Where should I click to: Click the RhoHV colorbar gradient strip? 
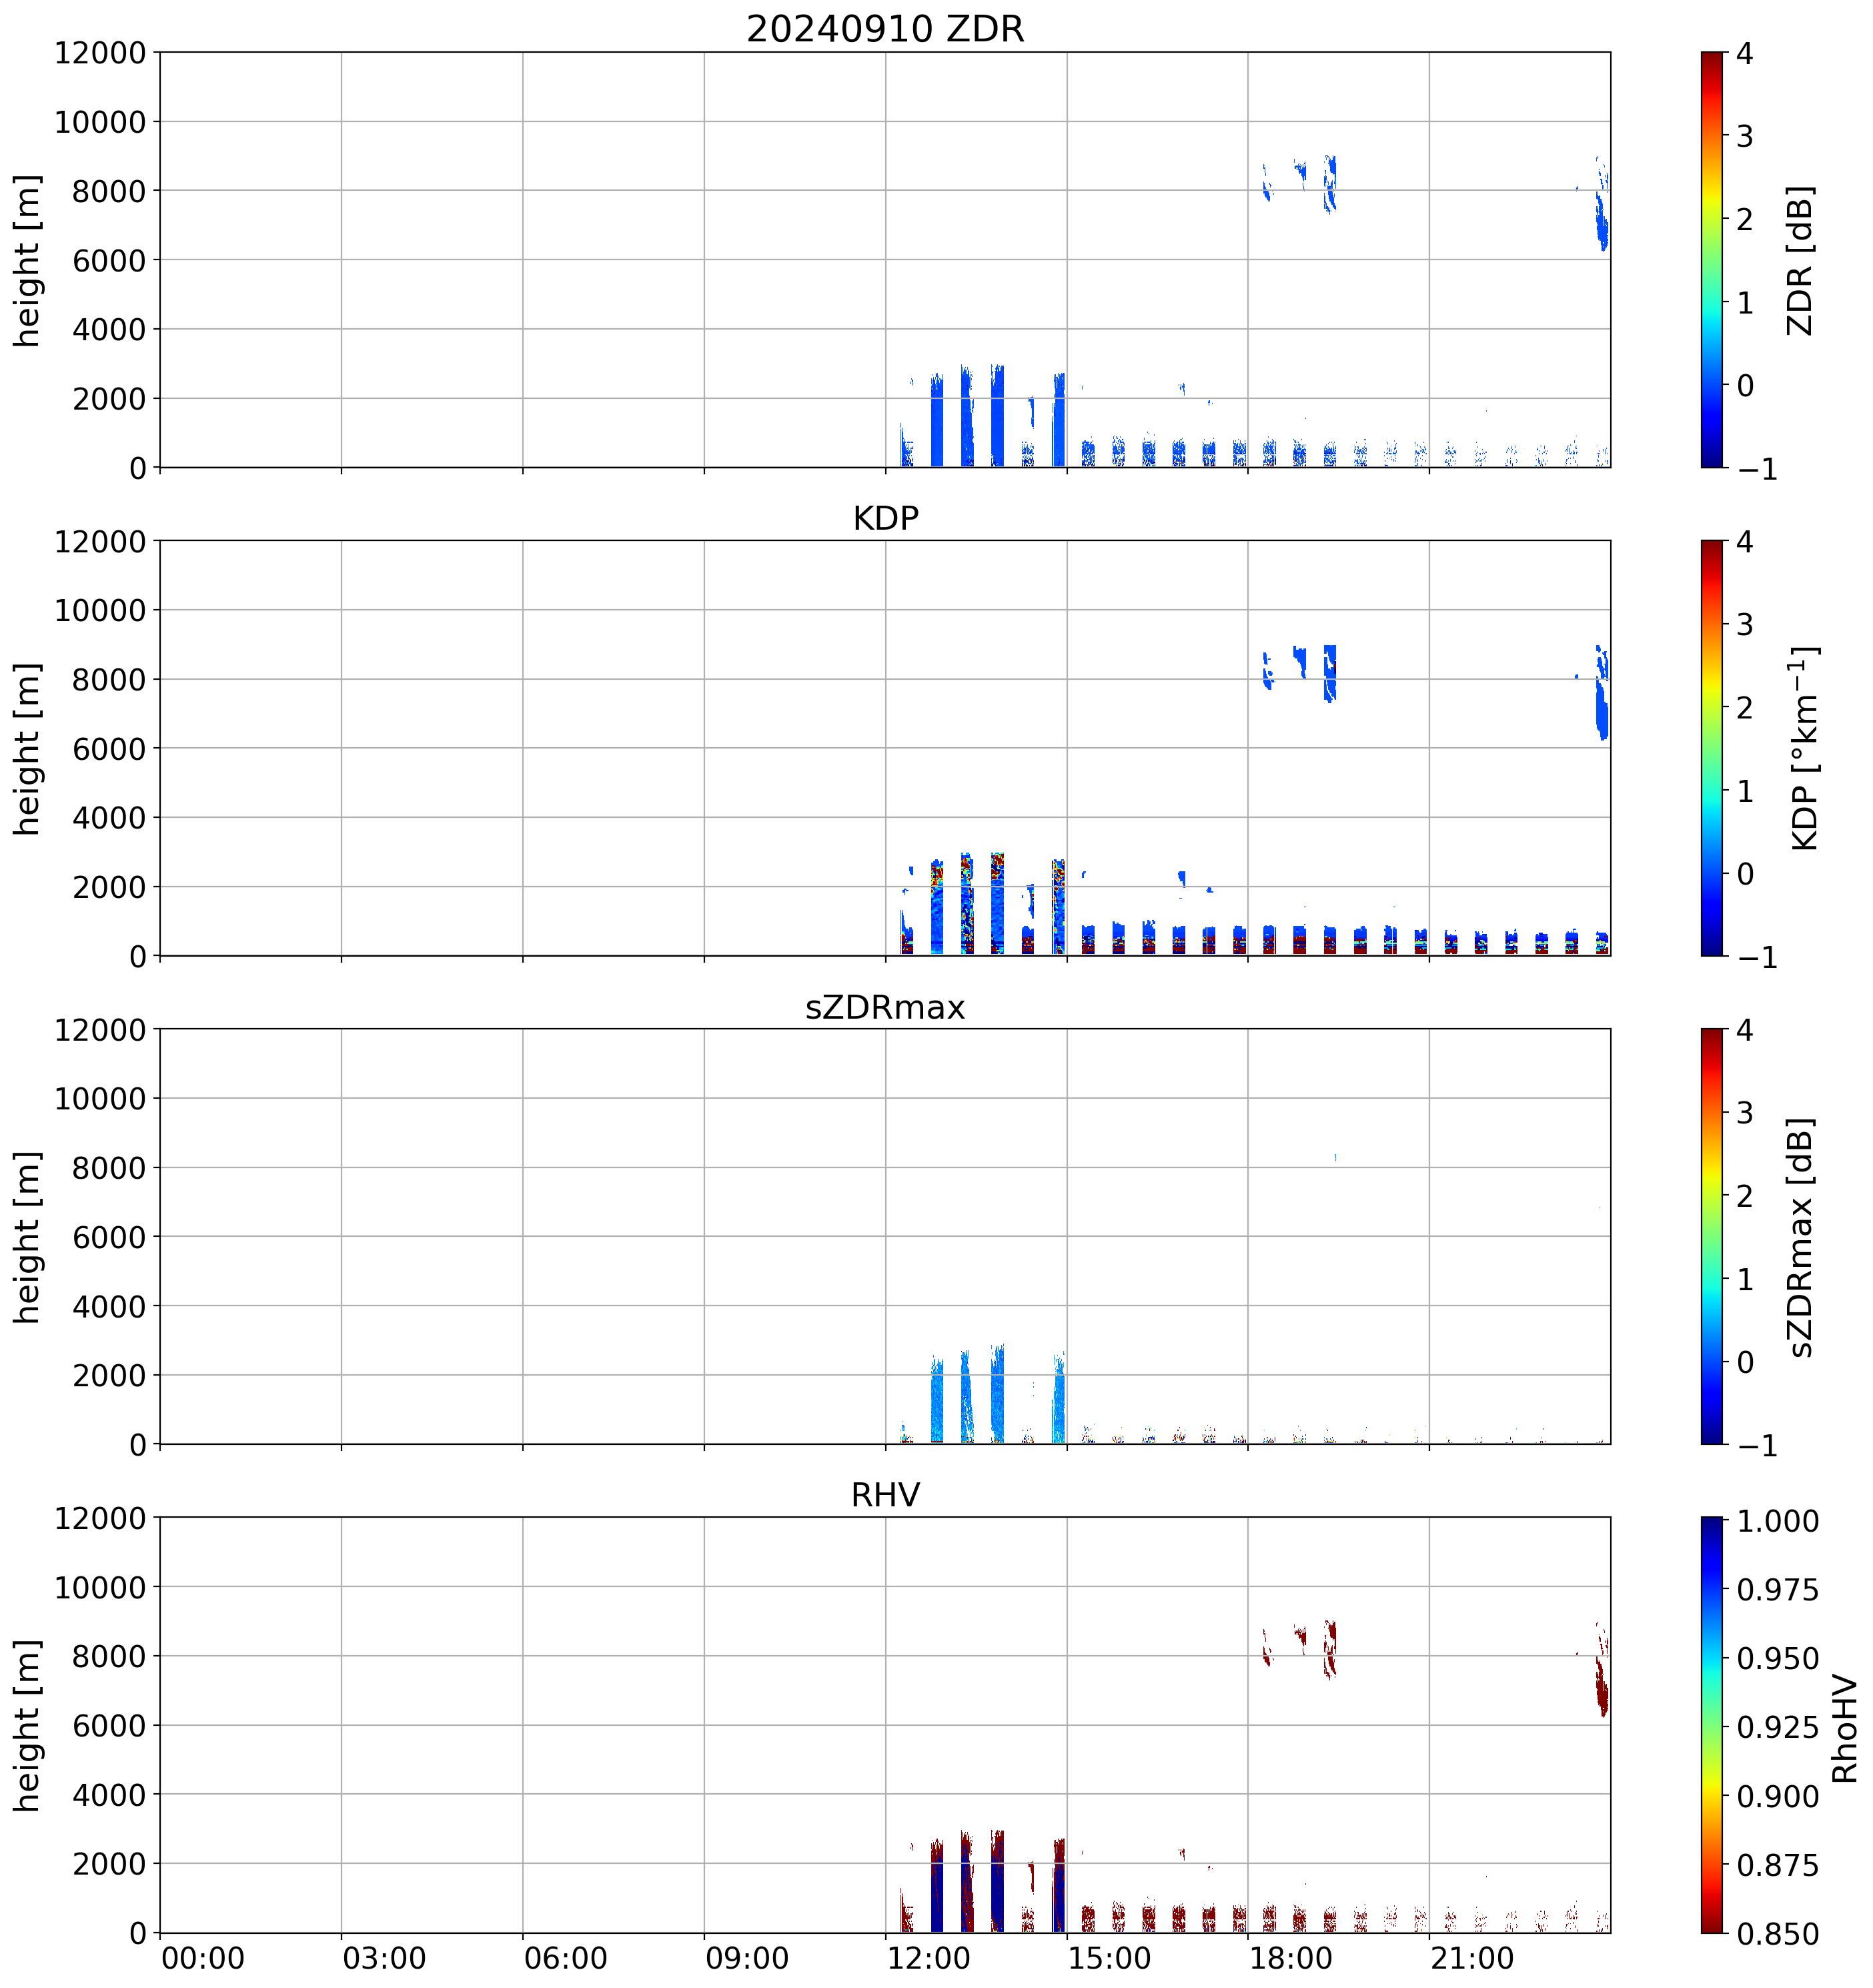pyautogui.click(x=1712, y=1724)
